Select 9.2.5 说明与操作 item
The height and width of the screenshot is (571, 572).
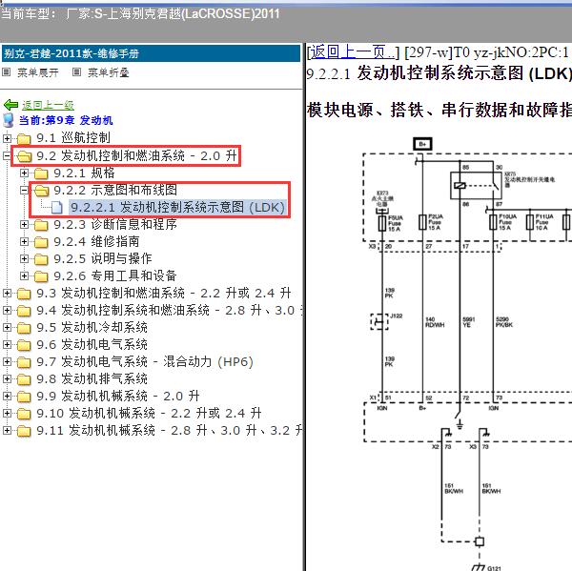tap(103, 258)
